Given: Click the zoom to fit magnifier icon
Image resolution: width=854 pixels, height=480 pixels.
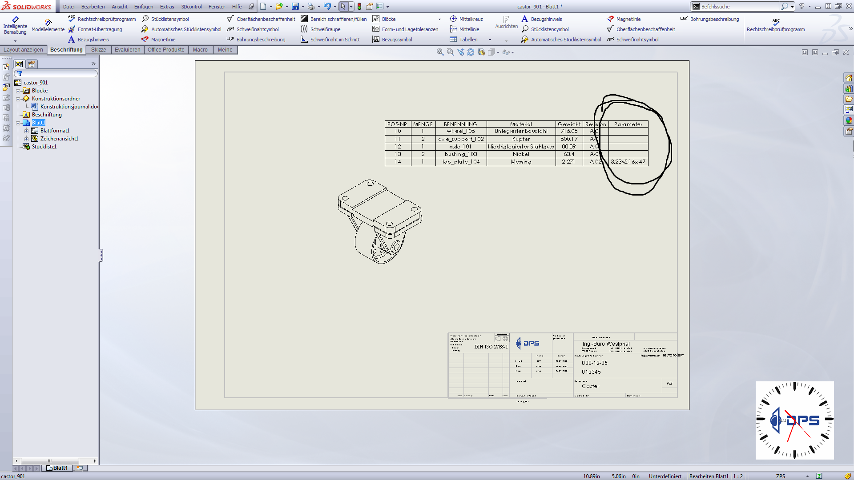Looking at the screenshot, I should pos(440,52).
